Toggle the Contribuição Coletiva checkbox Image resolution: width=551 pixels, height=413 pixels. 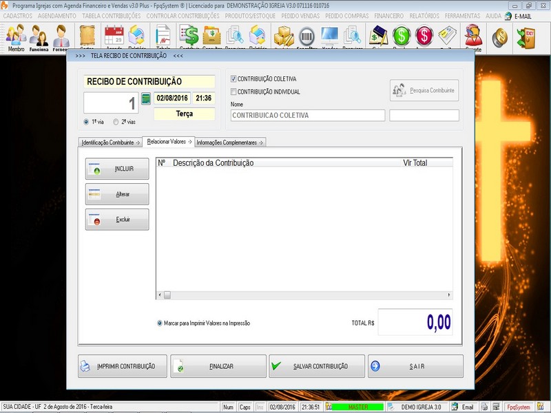coord(233,79)
